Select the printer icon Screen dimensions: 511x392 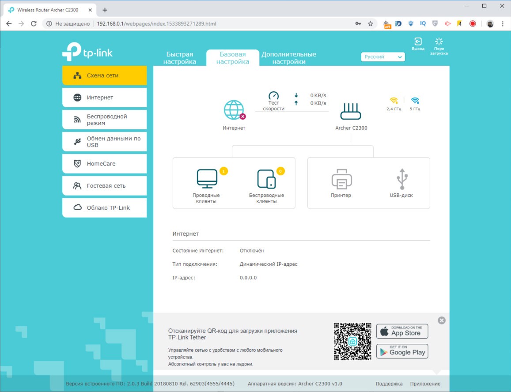(x=341, y=179)
